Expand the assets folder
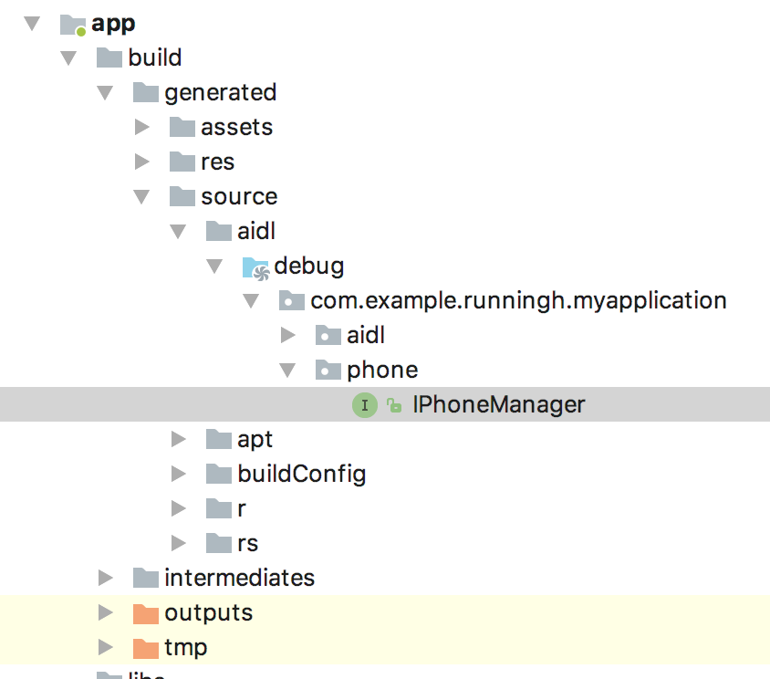Screen dimensions: 770x679 click(143, 127)
